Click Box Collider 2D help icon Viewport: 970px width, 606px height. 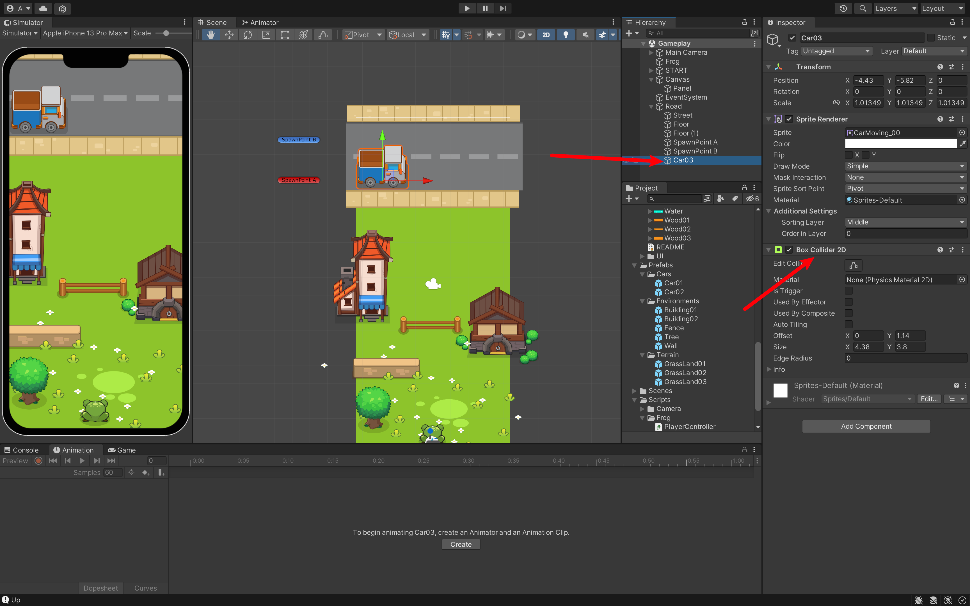click(x=940, y=250)
